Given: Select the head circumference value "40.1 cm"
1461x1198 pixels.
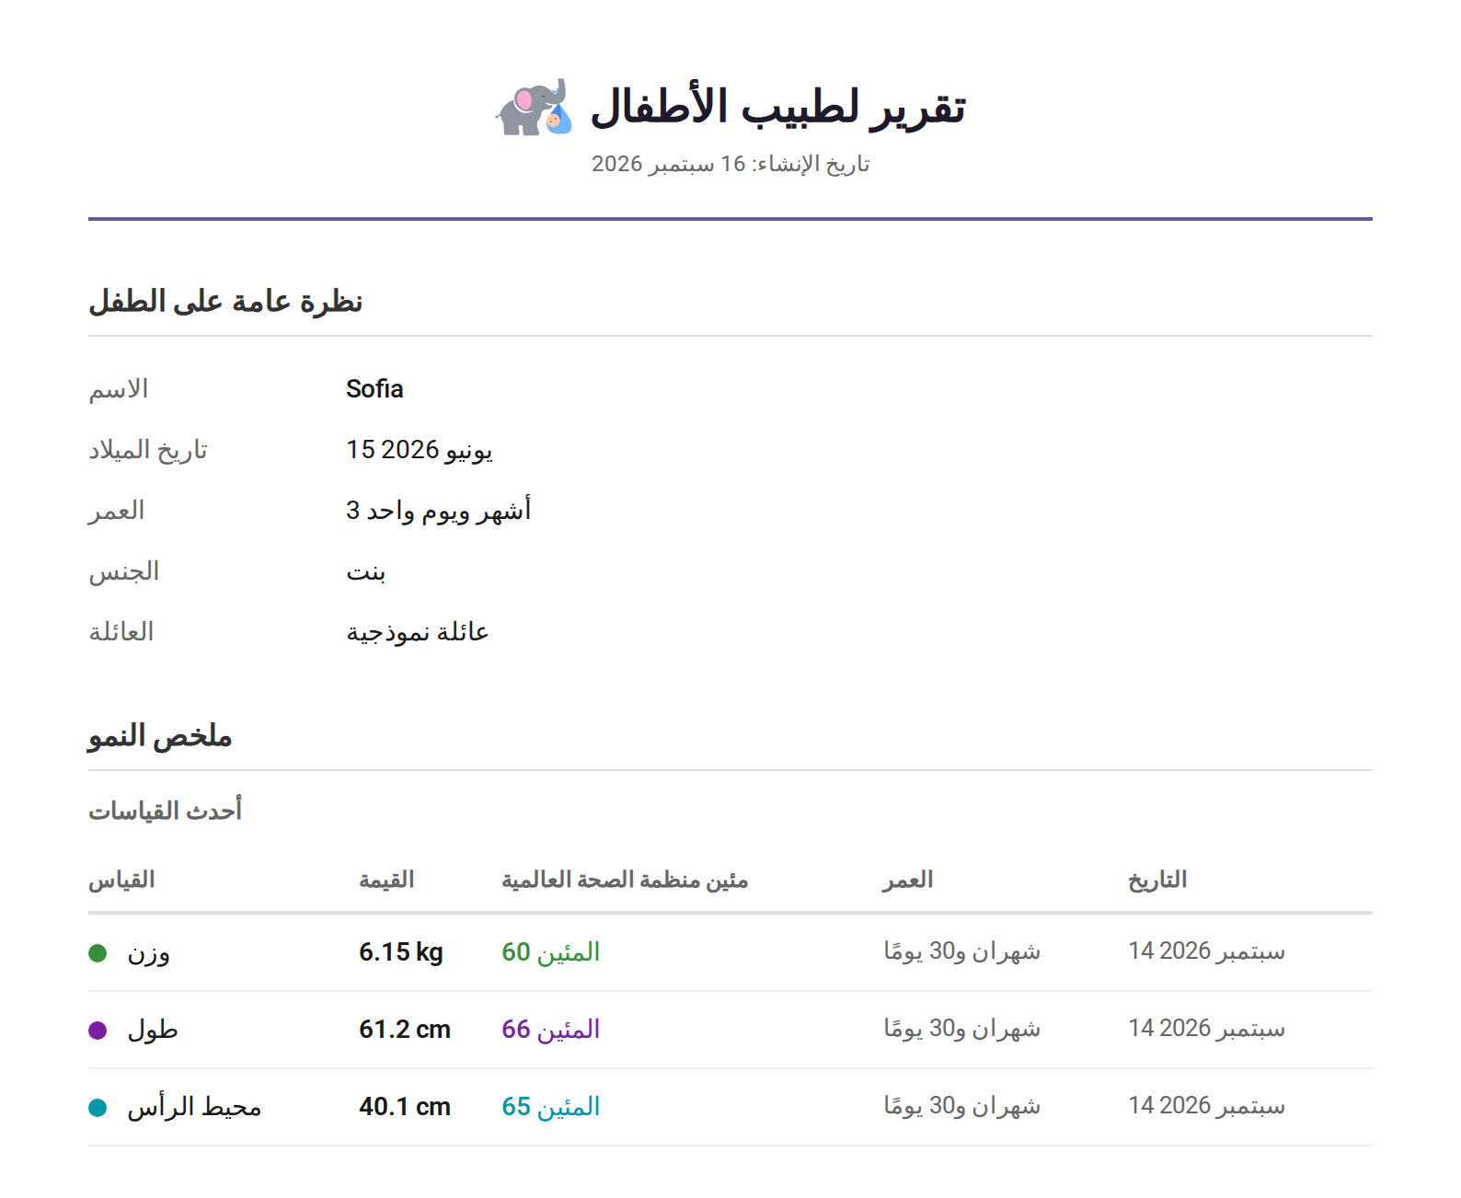Looking at the screenshot, I should pyautogui.click(x=405, y=1107).
